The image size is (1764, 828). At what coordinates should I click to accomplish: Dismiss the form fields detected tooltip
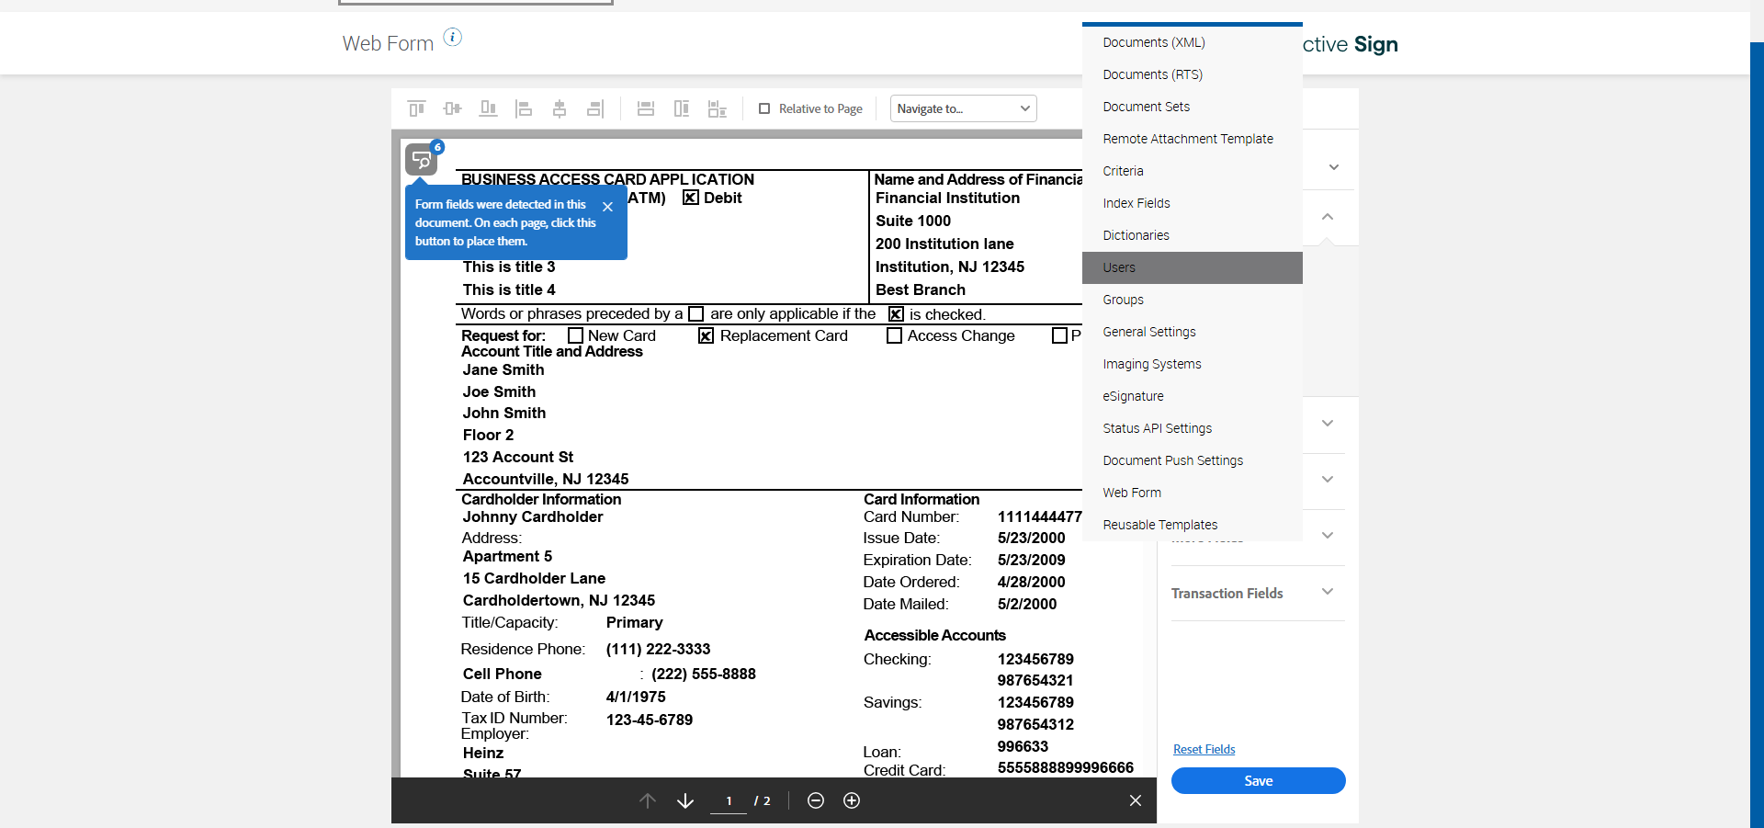pyautogui.click(x=607, y=207)
